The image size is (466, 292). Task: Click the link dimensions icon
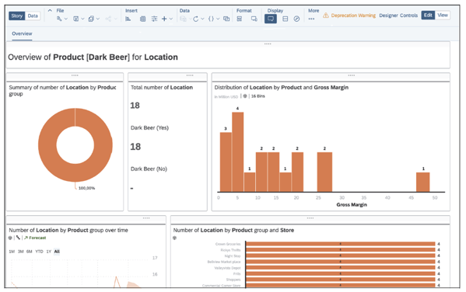[x=226, y=19]
